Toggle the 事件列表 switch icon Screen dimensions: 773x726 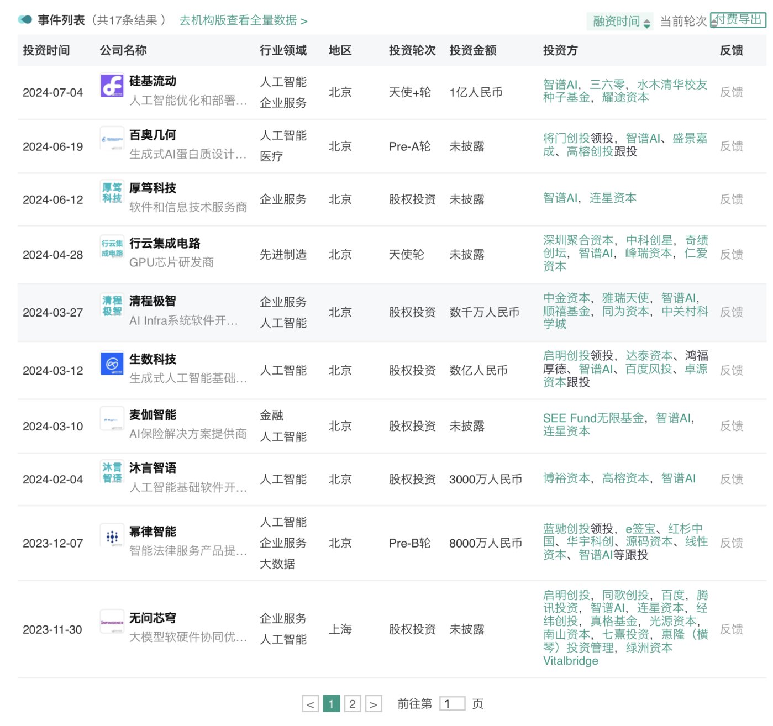click(x=25, y=20)
